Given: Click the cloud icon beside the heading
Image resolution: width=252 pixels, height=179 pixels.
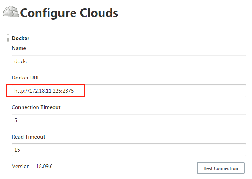Looking at the screenshot, I should (x=11, y=12).
